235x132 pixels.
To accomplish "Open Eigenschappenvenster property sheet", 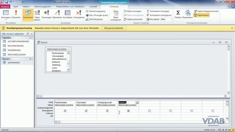I will 206,11.
